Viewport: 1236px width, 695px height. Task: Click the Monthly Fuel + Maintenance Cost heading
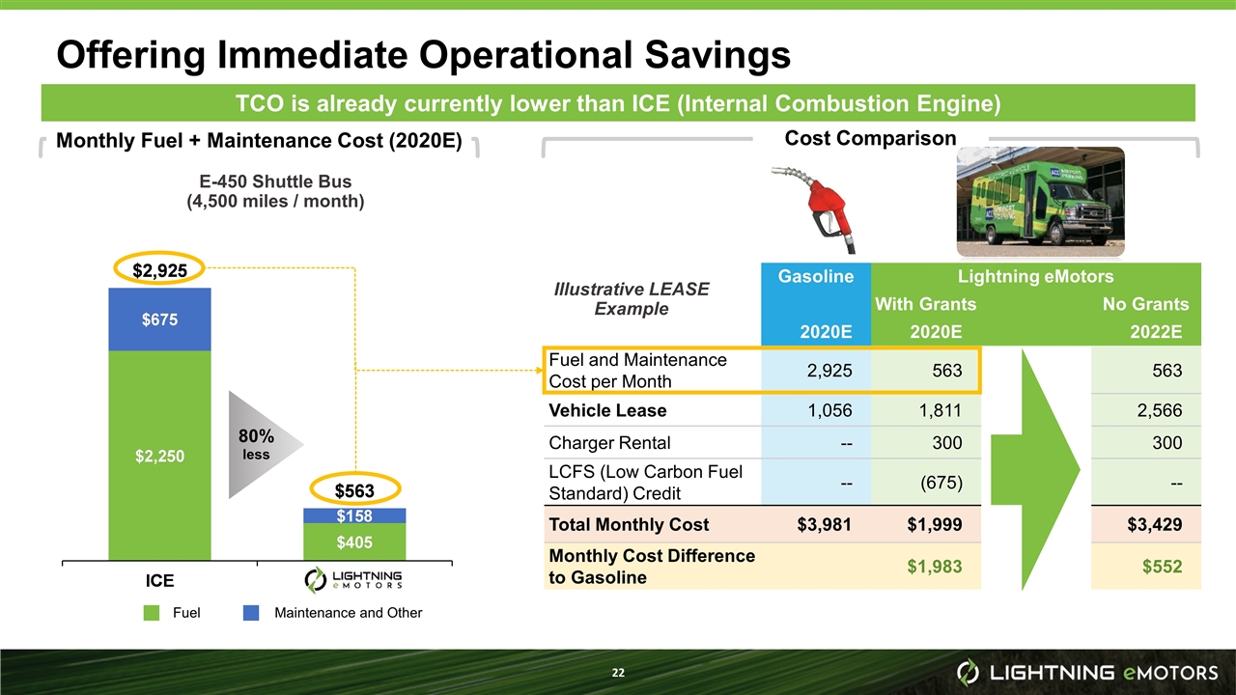pyautogui.click(x=260, y=142)
